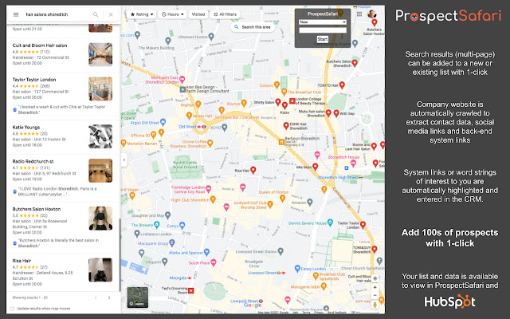Viewport: 510px width, 319px height.
Task: Click the Taylor Taylor London map pin
Action: (363, 224)
